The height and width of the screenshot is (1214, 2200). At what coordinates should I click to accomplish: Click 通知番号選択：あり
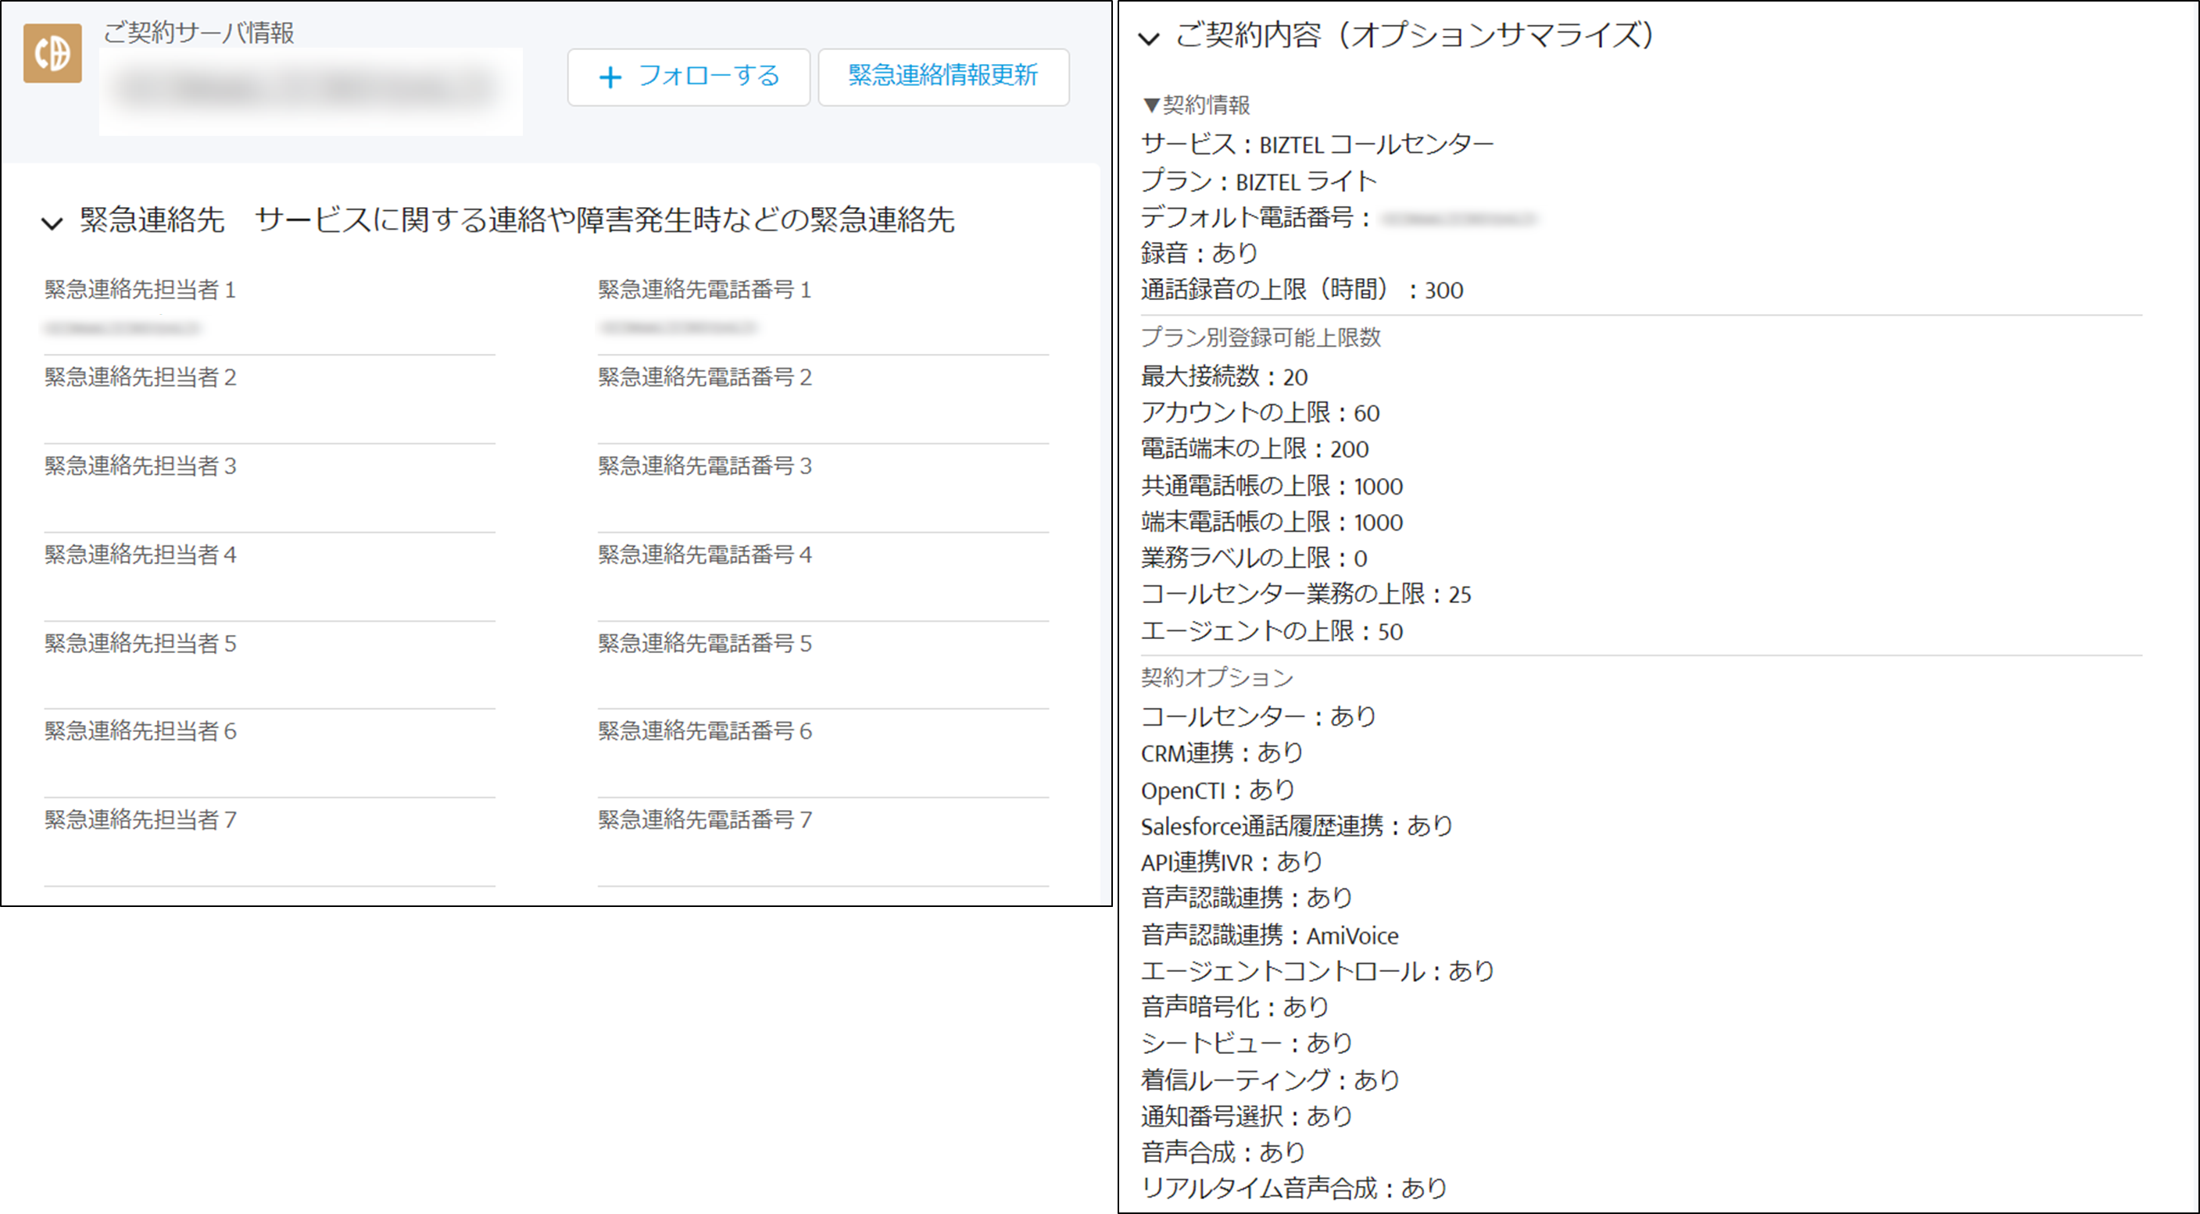point(1247,1116)
